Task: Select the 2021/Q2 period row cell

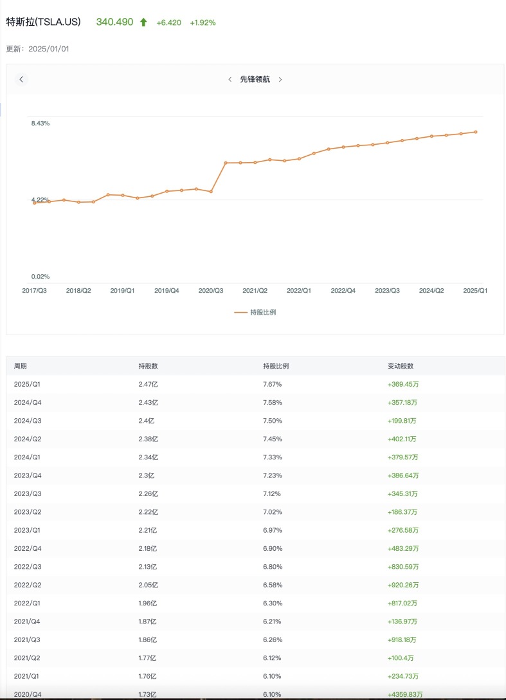Action: [x=27, y=658]
